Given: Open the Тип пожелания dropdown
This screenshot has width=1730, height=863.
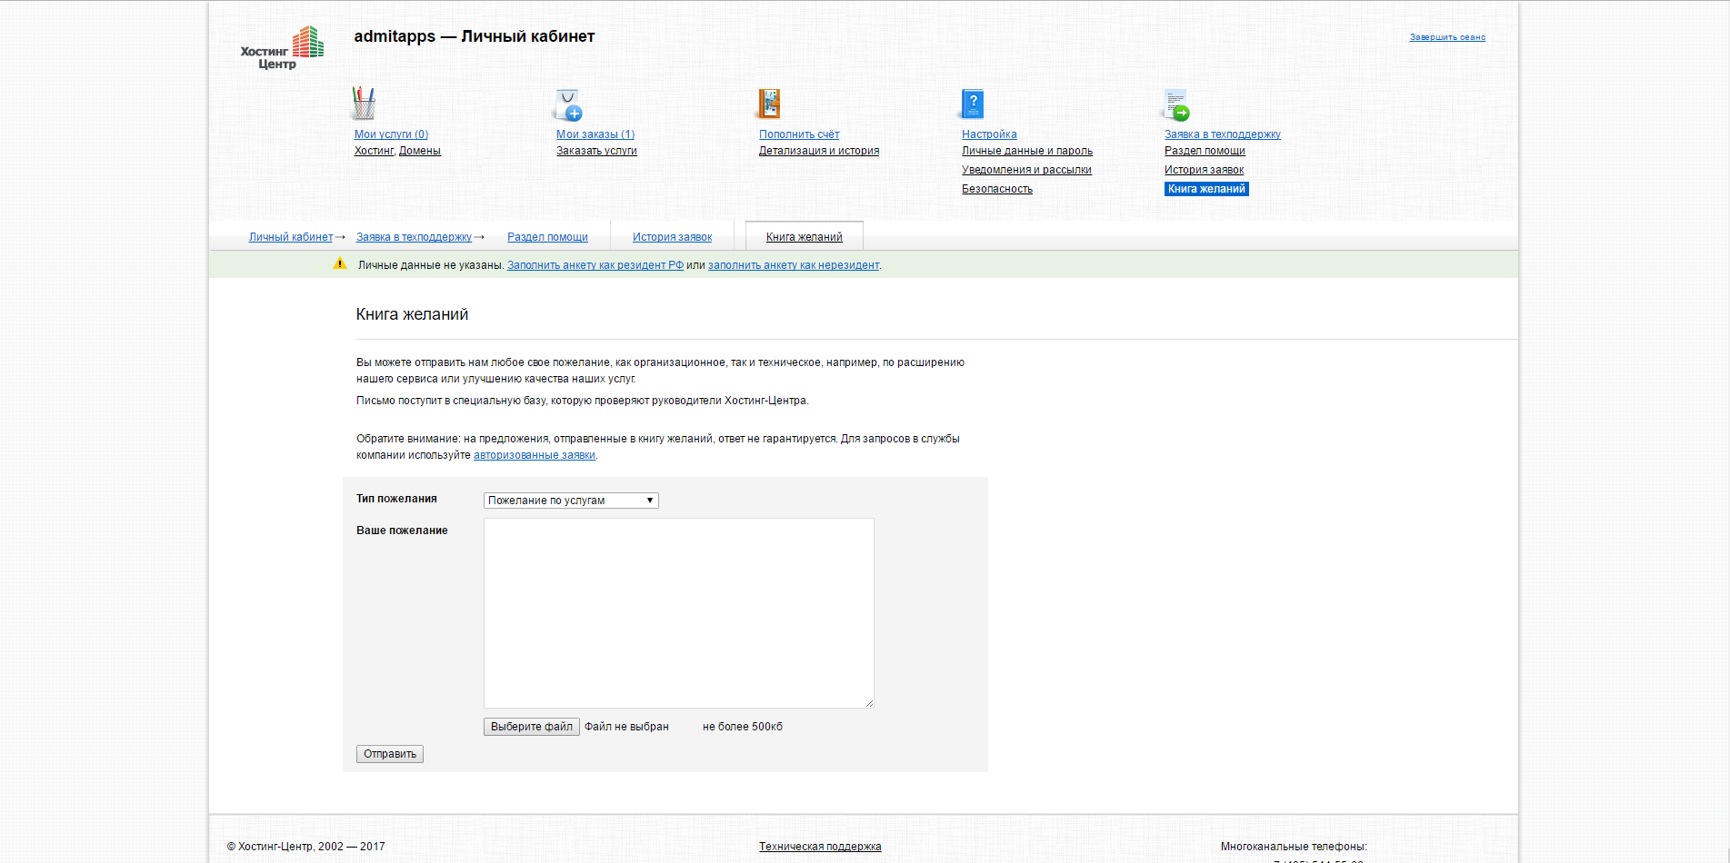Looking at the screenshot, I should coord(571,501).
